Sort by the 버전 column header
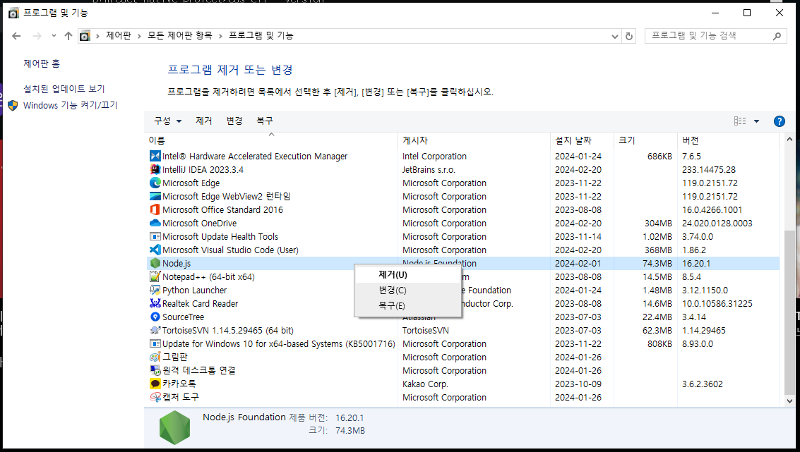Screen dimensions: 800x452 pos(729,140)
